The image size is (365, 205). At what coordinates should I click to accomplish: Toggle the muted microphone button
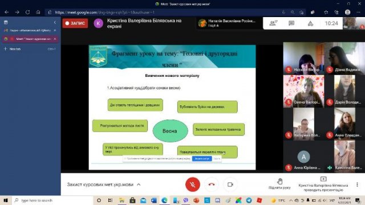[193, 184]
